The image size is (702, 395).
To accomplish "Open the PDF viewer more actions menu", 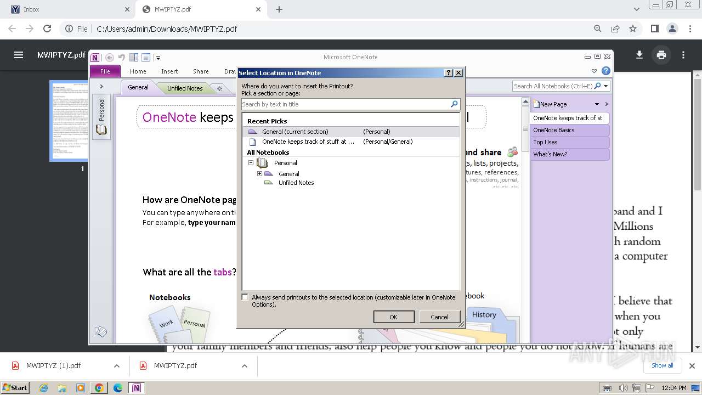I will click(683, 55).
